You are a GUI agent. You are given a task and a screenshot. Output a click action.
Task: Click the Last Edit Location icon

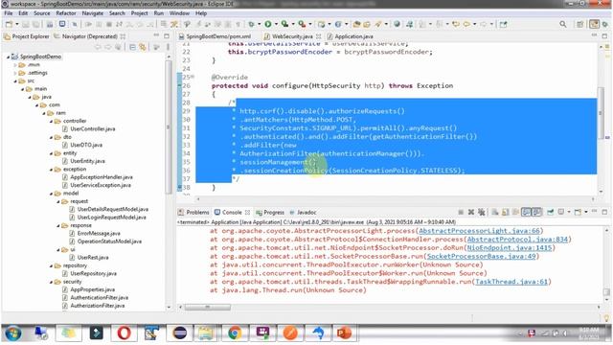[456, 24]
